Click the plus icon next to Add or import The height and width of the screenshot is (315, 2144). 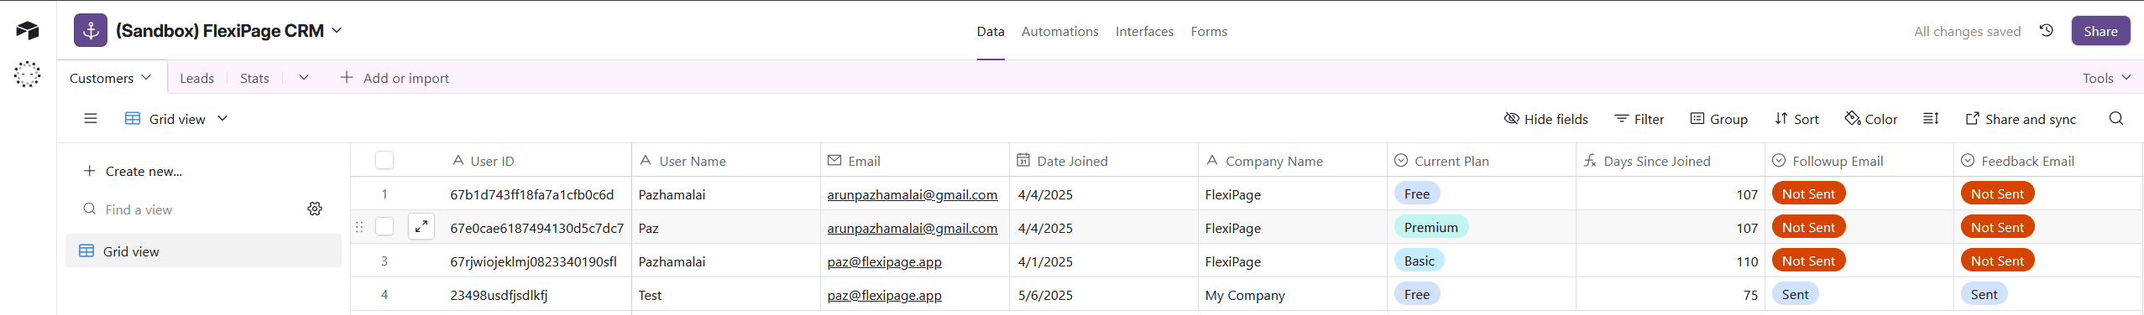coord(347,77)
